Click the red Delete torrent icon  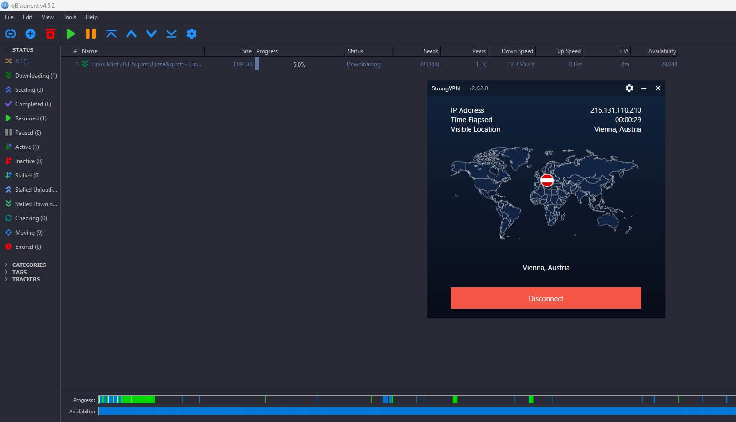click(50, 34)
